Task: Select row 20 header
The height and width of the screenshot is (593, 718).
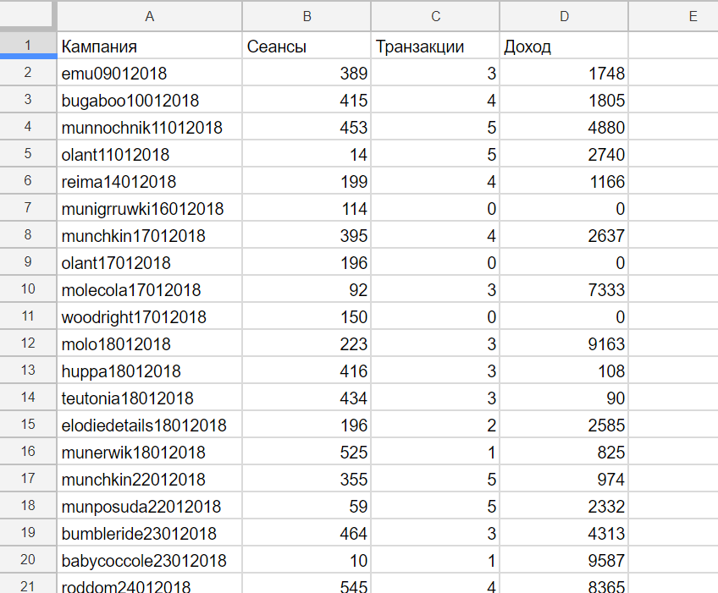Action: tap(27, 560)
